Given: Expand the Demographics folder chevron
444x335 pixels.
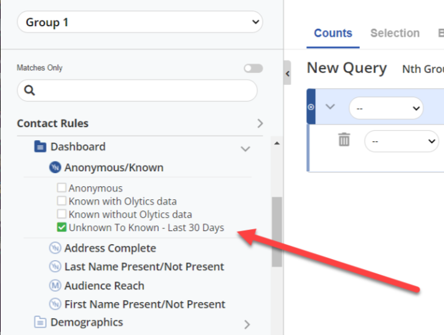Looking at the screenshot, I should click(247, 324).
